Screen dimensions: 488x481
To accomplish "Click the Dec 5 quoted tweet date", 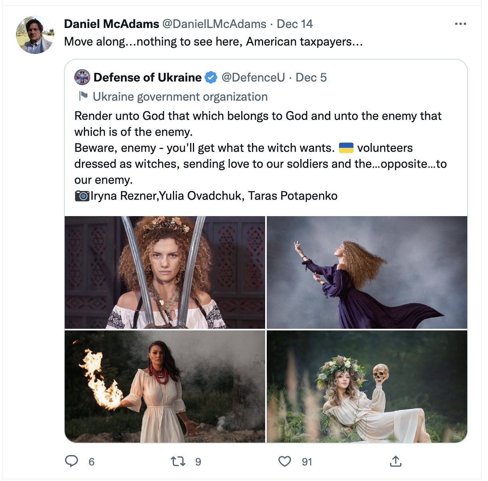I will pos(311,77).
